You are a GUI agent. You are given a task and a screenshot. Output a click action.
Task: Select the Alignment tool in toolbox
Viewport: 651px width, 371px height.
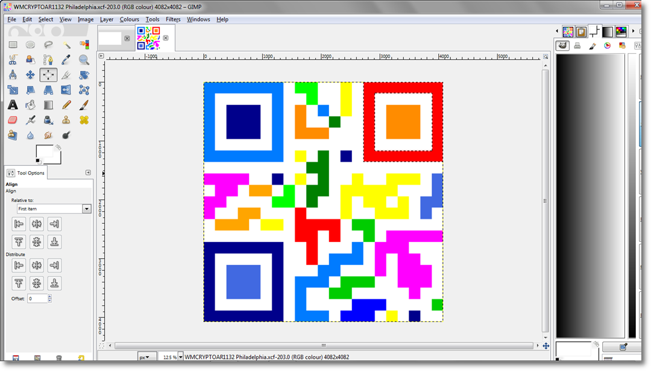coord(48,75)
